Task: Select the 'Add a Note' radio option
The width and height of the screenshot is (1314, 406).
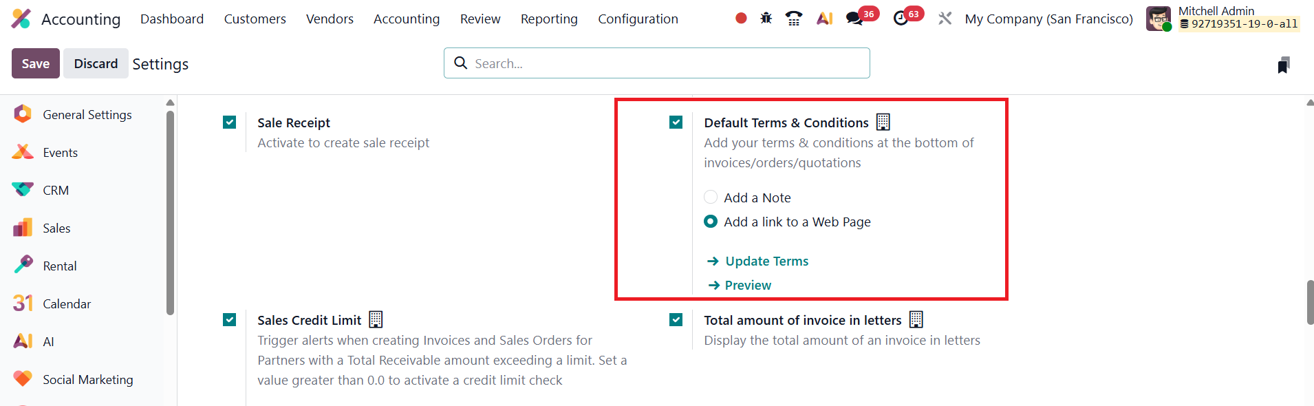Action: point(711,197)
